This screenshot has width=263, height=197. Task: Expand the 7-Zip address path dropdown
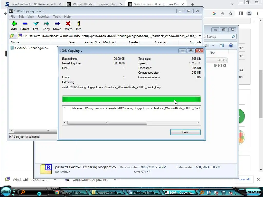(x=200, y=36)
